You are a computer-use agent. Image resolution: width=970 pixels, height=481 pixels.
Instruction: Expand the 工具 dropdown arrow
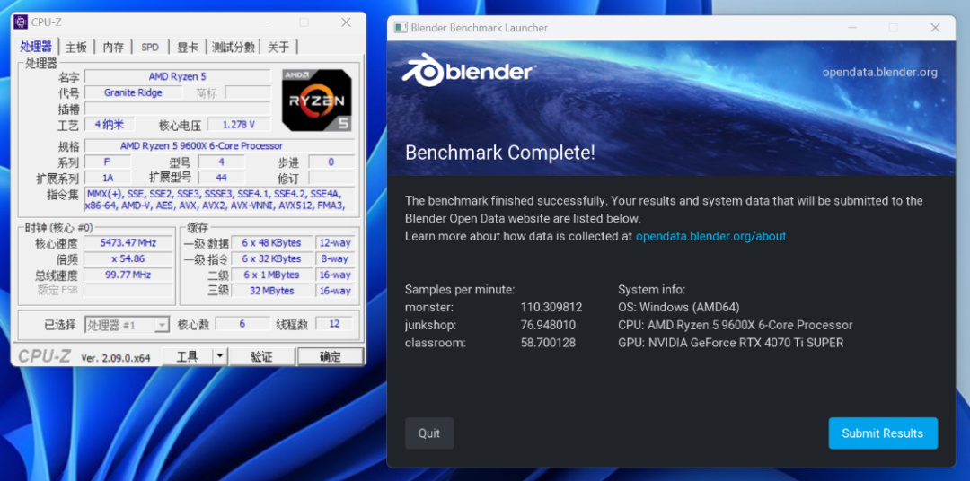pyautogui.click(x=220, y=357)
